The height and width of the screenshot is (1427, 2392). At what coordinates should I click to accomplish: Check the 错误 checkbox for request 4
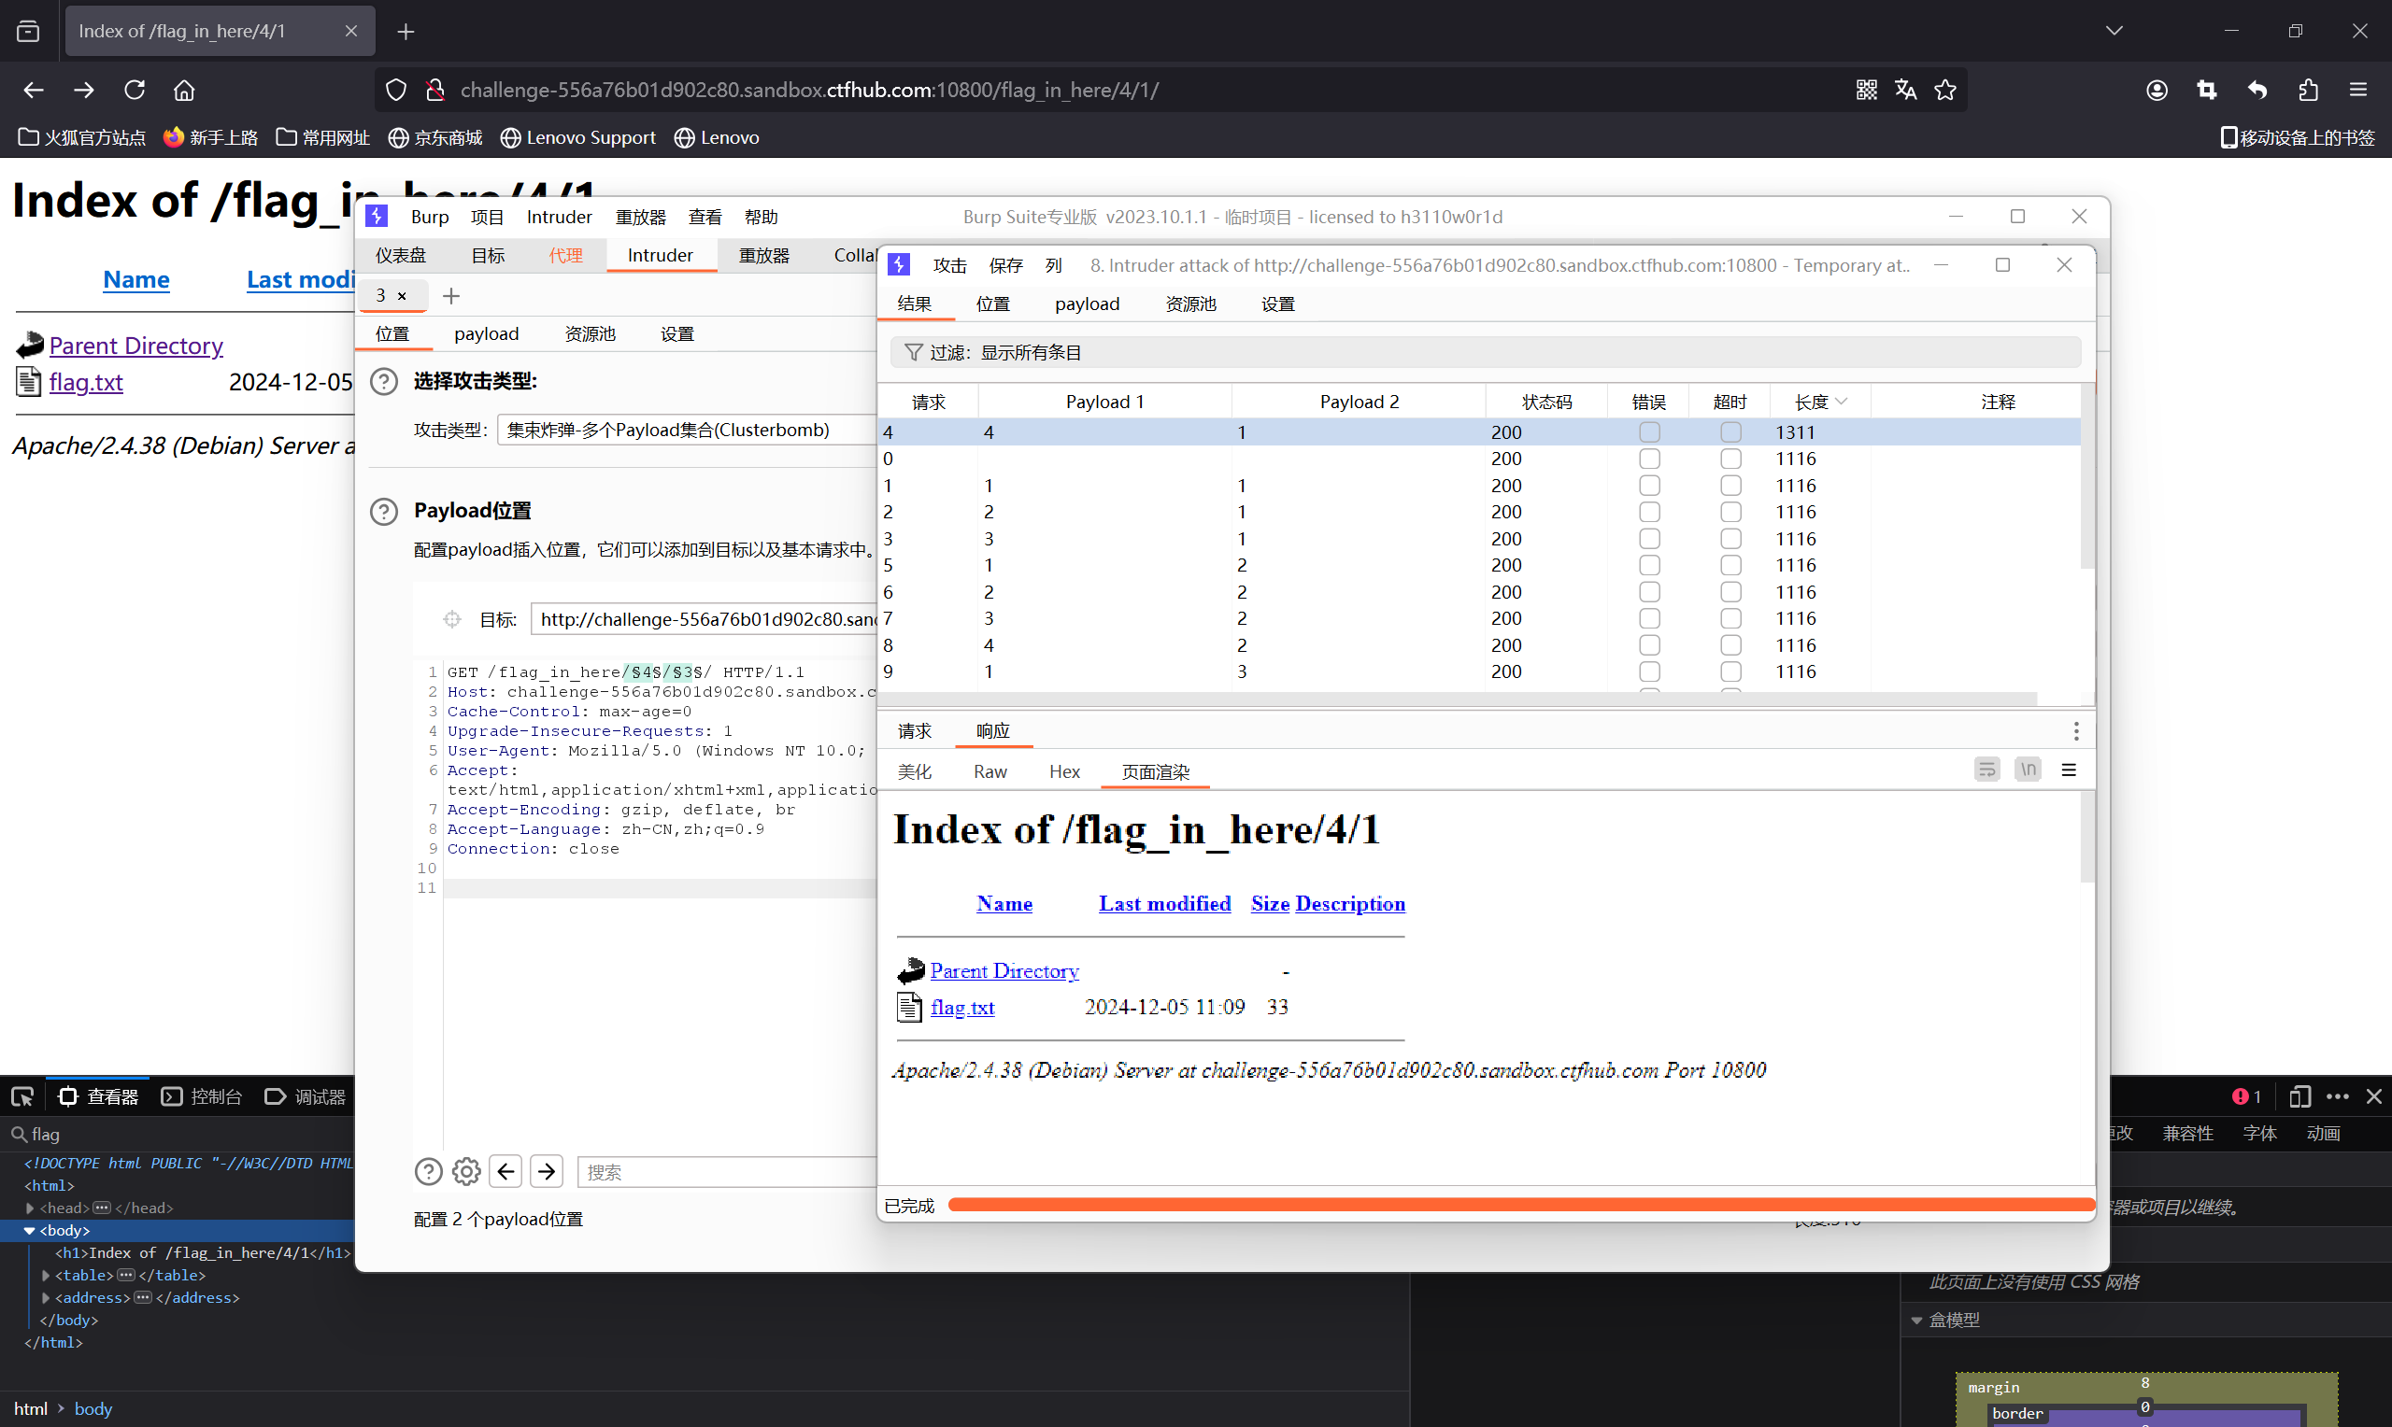point(1648,431)
